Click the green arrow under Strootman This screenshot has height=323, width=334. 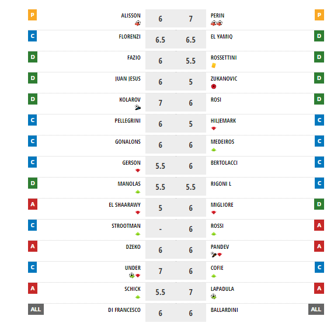138,234
